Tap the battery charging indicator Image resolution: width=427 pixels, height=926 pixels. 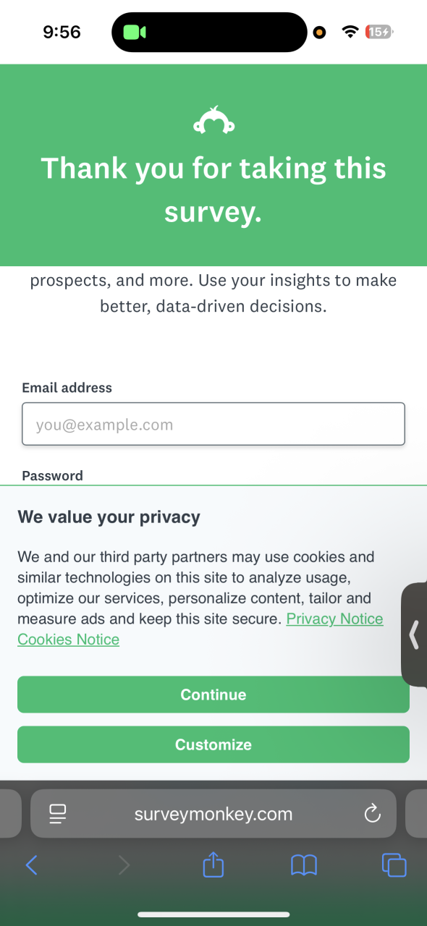click(x=379, y=32)
